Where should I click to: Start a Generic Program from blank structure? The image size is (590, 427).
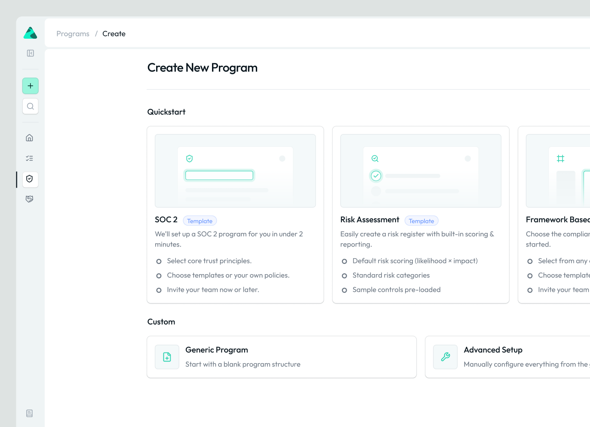point(282,357)
